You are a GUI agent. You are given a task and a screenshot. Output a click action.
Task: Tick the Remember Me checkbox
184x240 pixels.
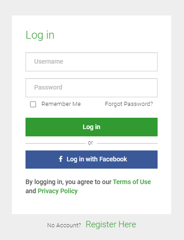pos(33,104)
